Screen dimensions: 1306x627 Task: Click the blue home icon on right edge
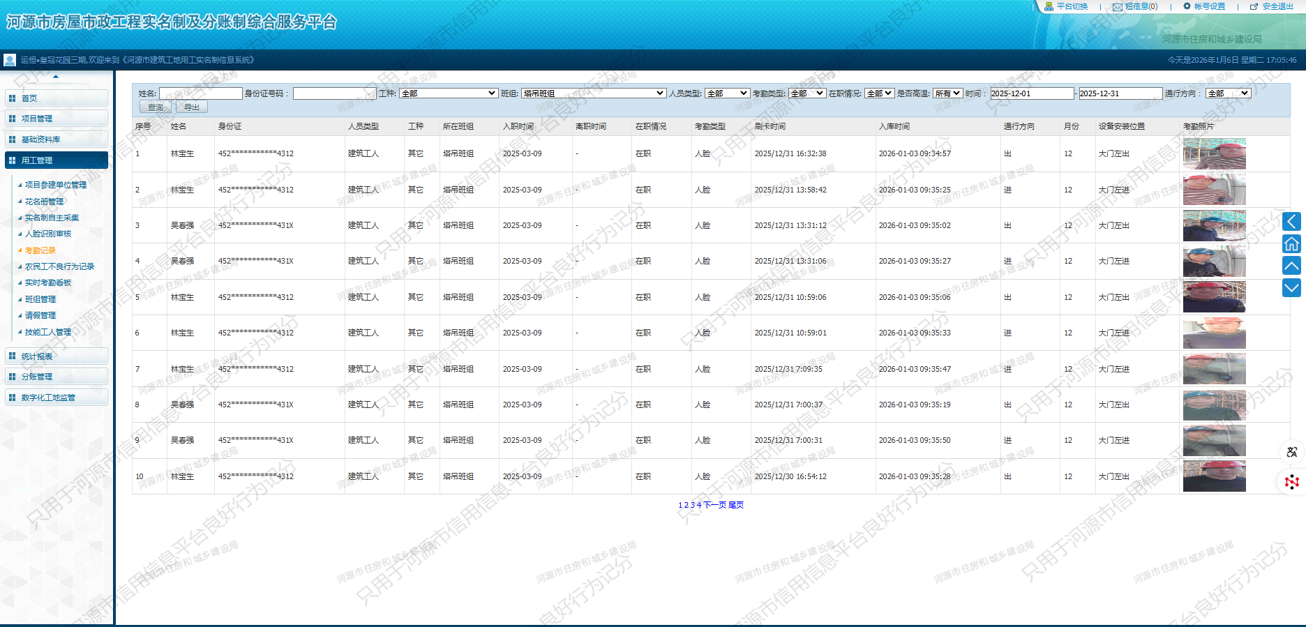(1291, 243)
